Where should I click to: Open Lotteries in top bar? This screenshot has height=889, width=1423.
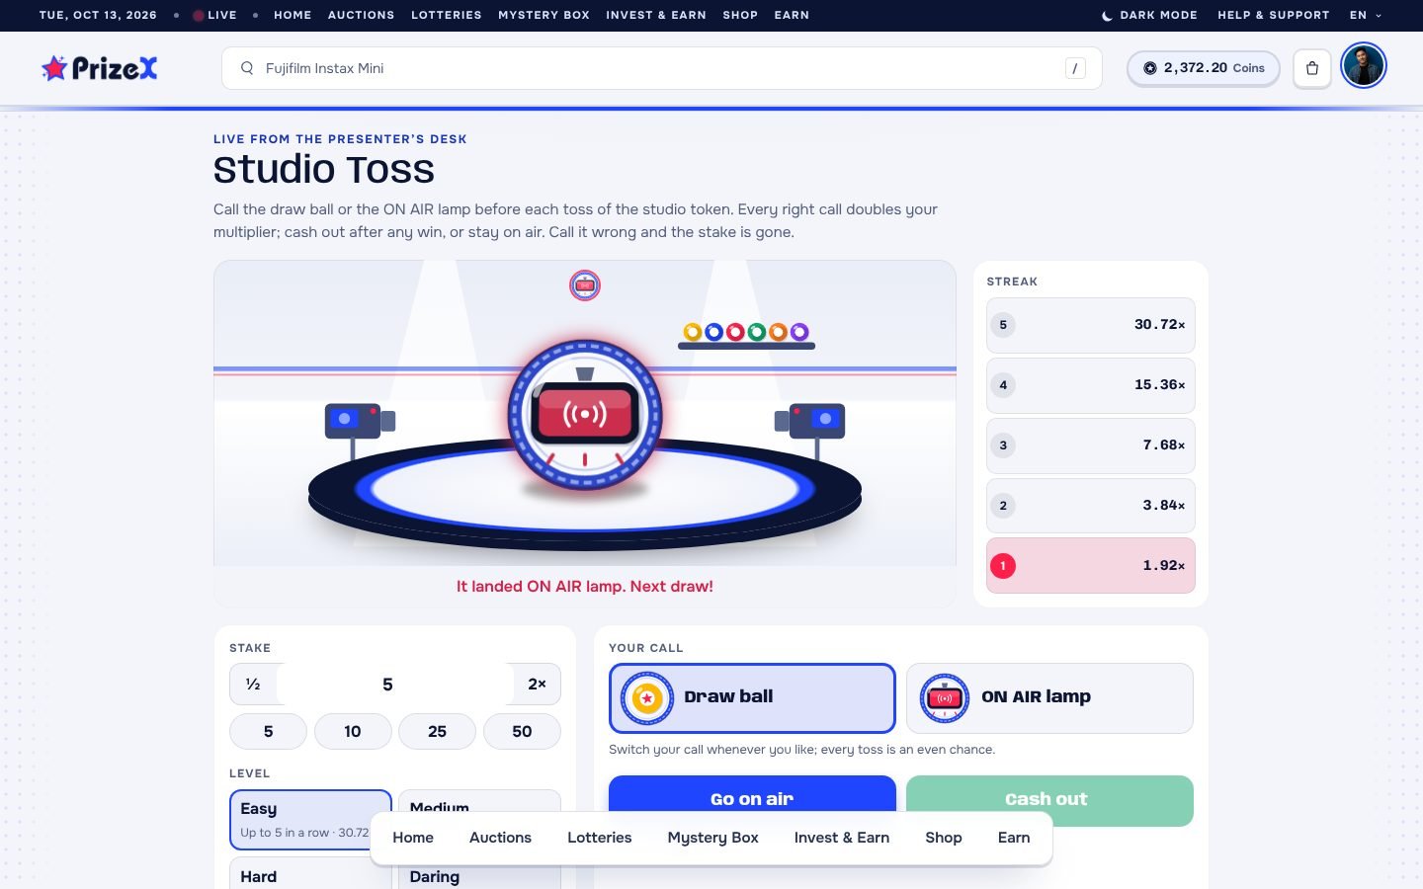447,15
